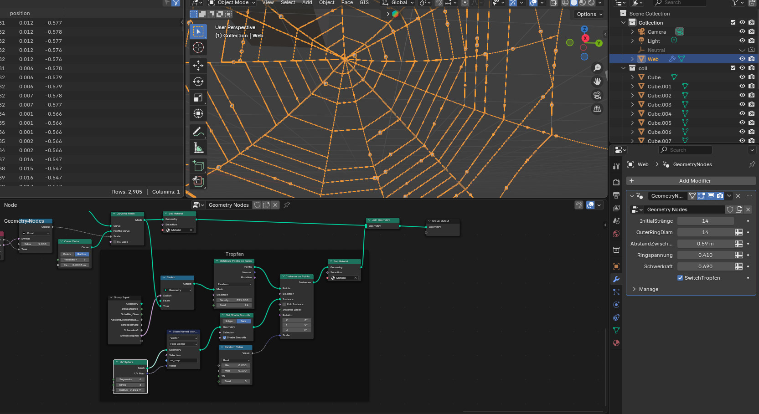
Task: Pin the node editor's Geometry Nodes tree
Action: click(x=287, y=205)
